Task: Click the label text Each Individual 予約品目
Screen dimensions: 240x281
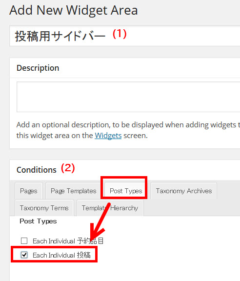Action: (68, 241)
